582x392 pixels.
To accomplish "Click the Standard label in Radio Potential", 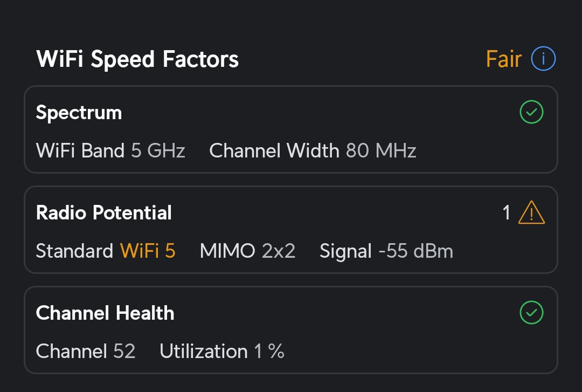I will pyautogui.click(x=74, y=251).
